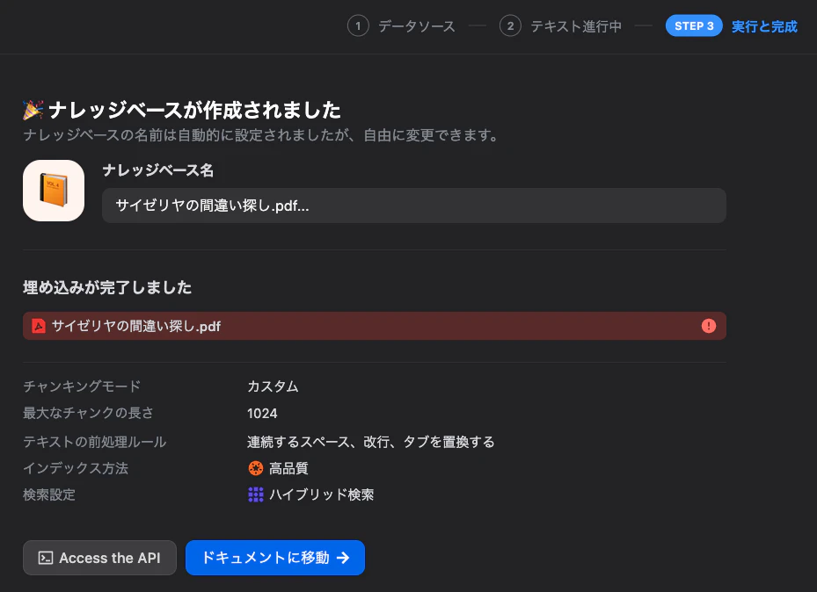Click the arrow in ドキュメントに移動 button
The height and width of the screenshot is (592, 817).
coord(343,558)
